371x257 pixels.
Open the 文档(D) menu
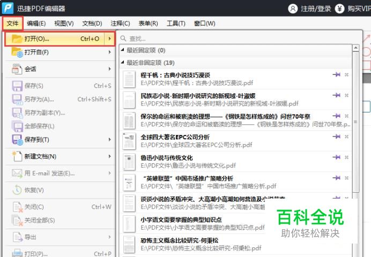tap(92, 24)
